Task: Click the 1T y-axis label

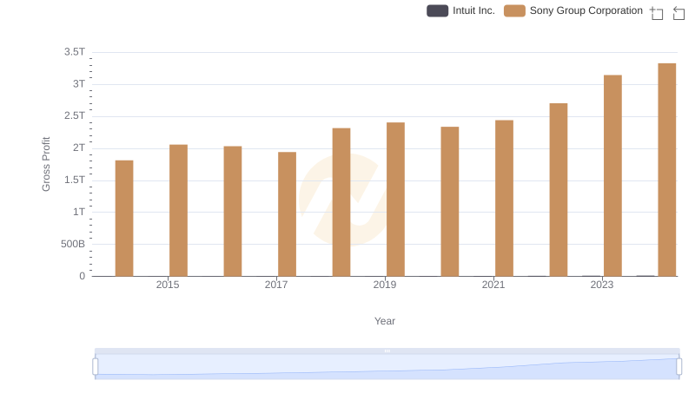Action: [x=79, y=212]
